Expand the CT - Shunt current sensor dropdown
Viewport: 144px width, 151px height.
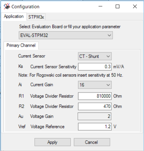click(x=95, y=56)
